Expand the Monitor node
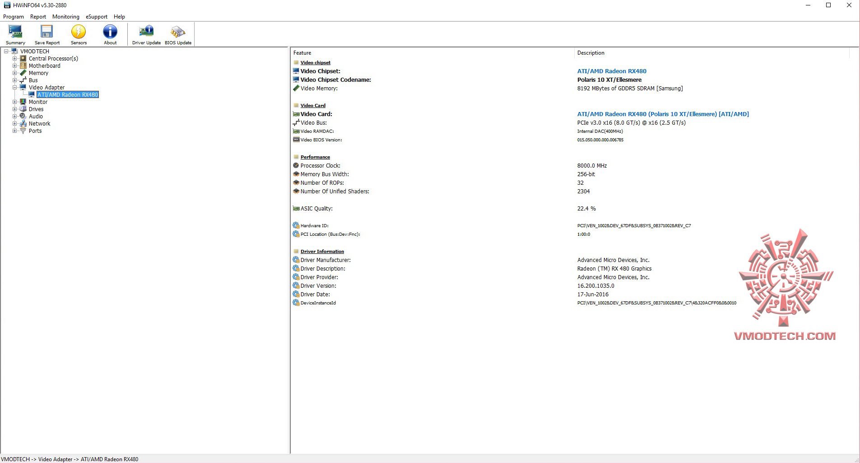 point(15,102)
